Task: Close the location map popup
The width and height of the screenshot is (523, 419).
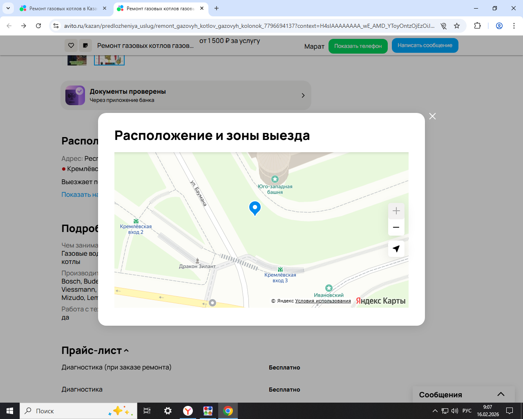Action: click(432, 116)
